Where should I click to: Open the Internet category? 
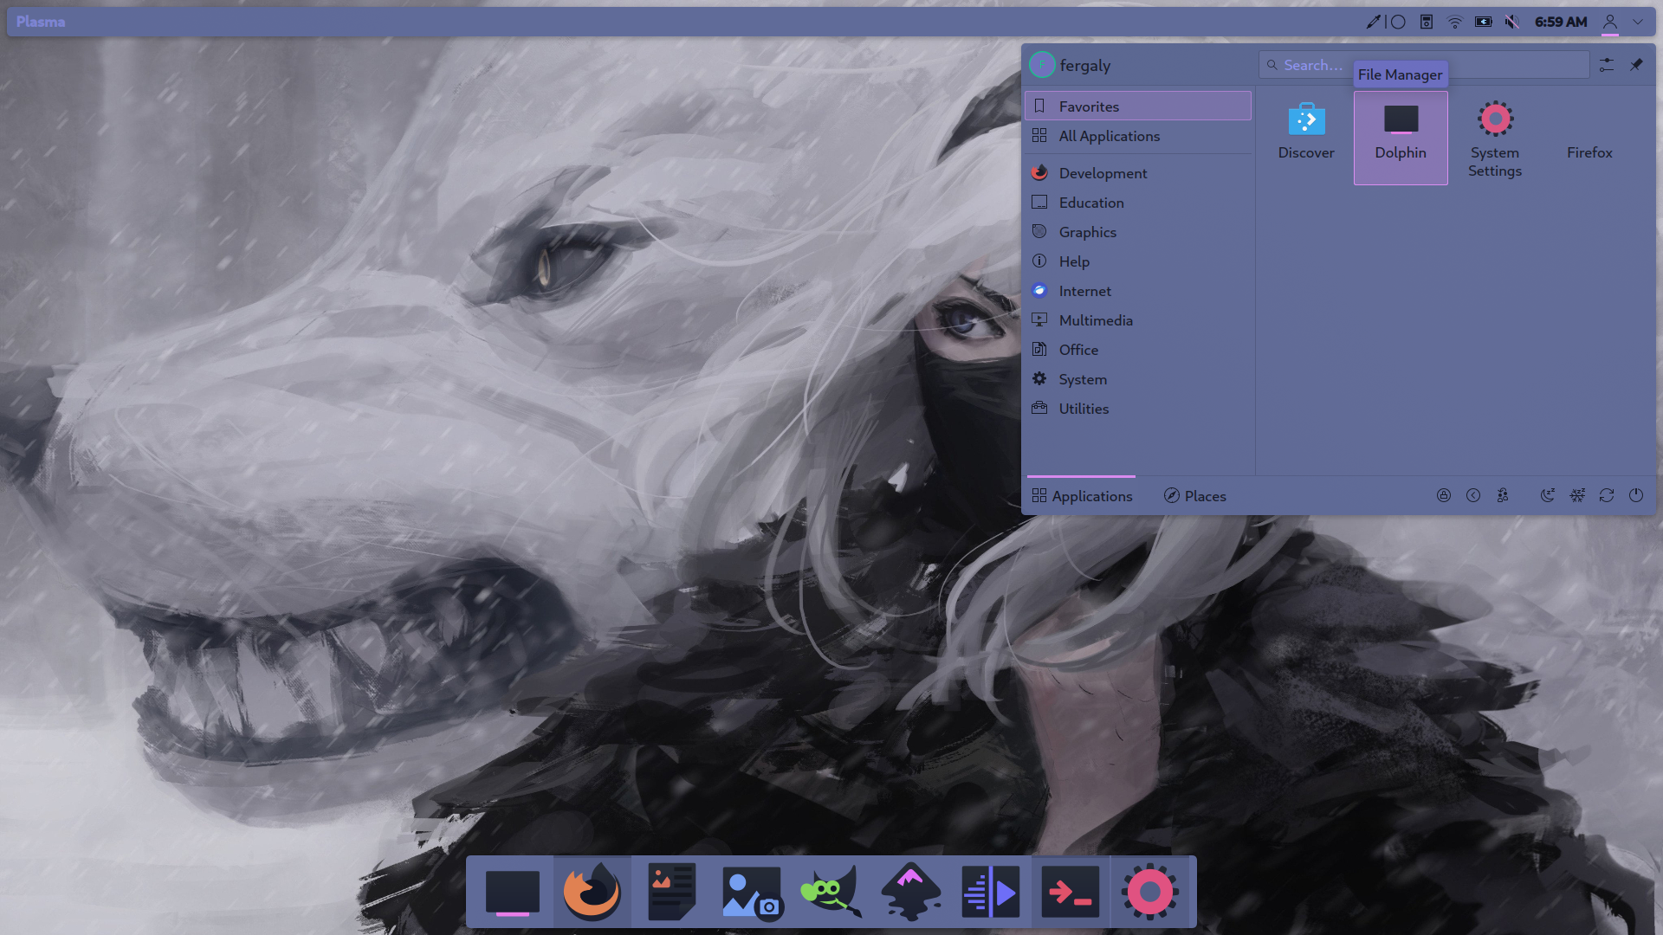tap(1138, 291)
